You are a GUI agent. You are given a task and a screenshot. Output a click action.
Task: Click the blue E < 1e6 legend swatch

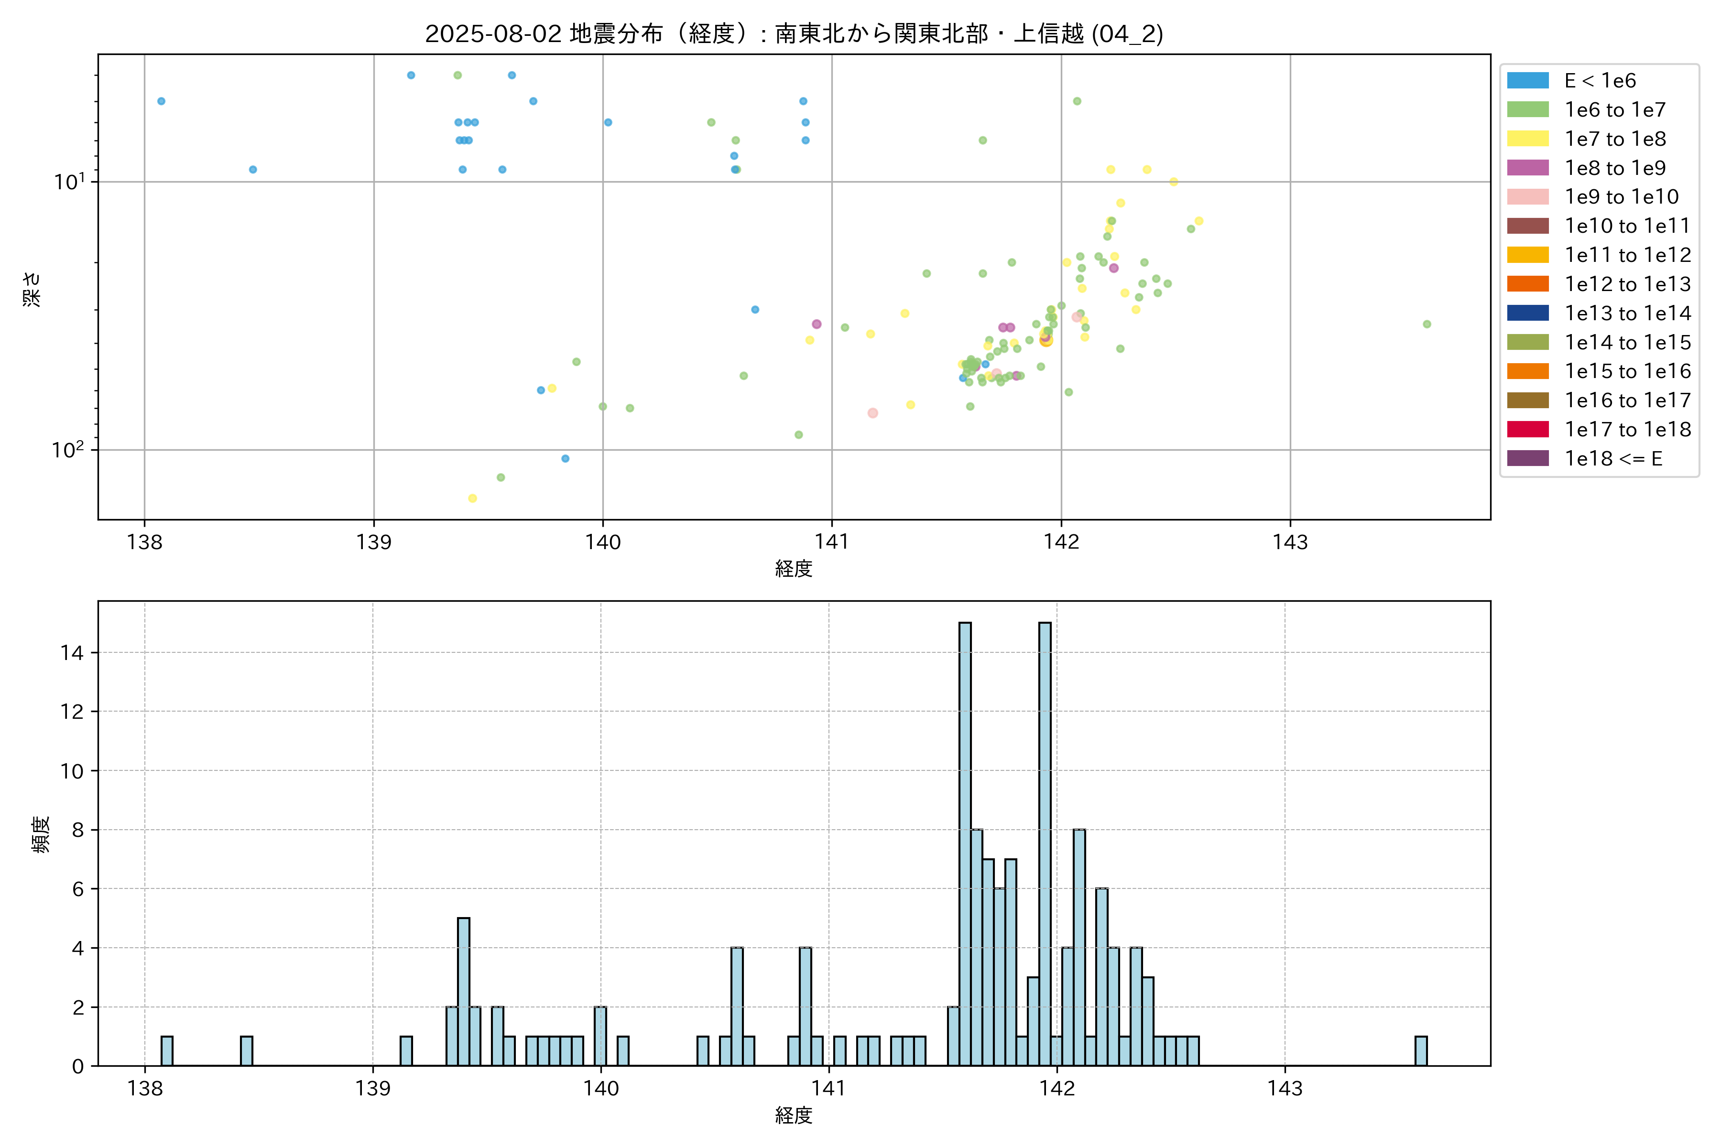pyautogui.click(x=1527, y=80)
